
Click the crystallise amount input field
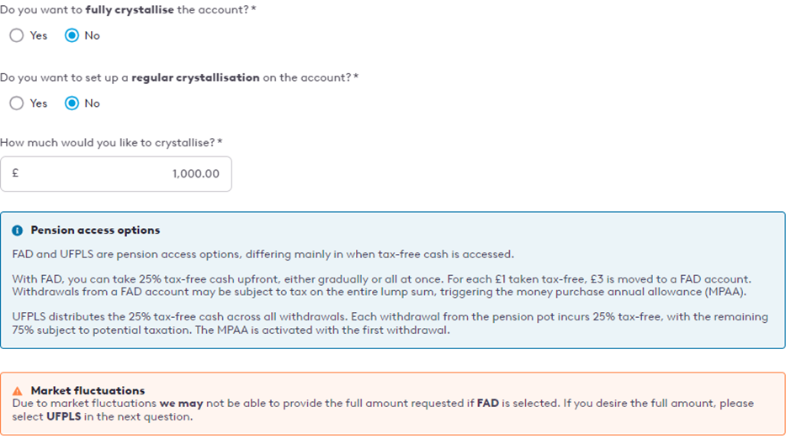click(x=116, y=174)
